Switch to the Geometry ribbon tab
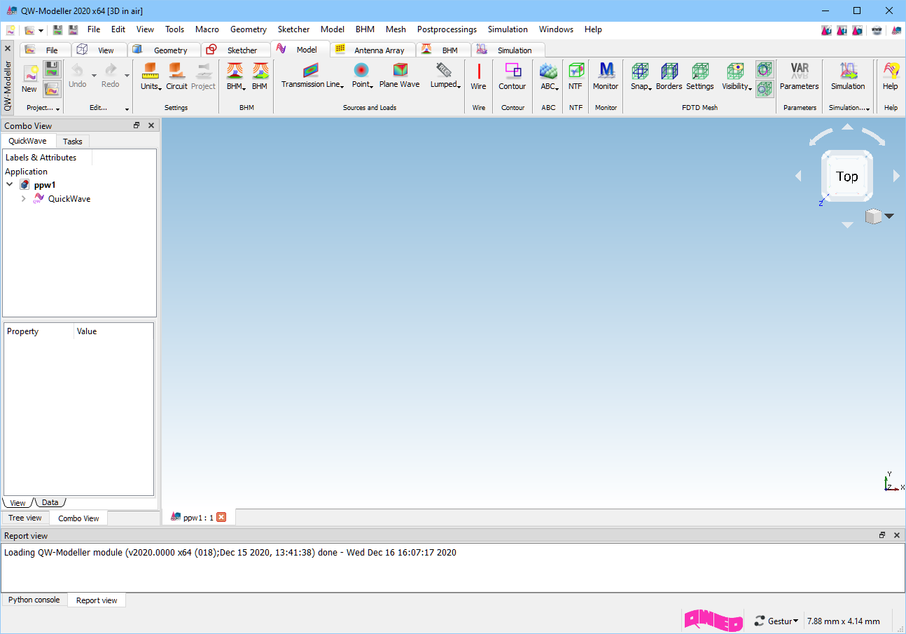The height and width of the screenshot is (634, 906). 165,50
